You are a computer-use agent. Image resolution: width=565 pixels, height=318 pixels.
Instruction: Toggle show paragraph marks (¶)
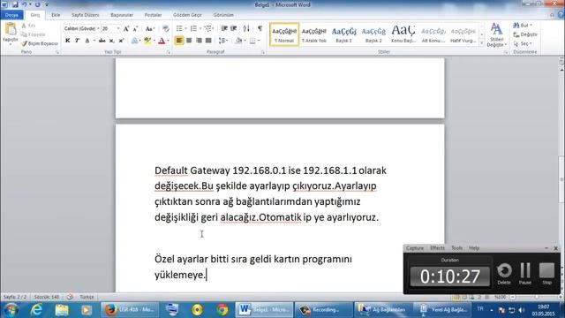coord(260,28)
